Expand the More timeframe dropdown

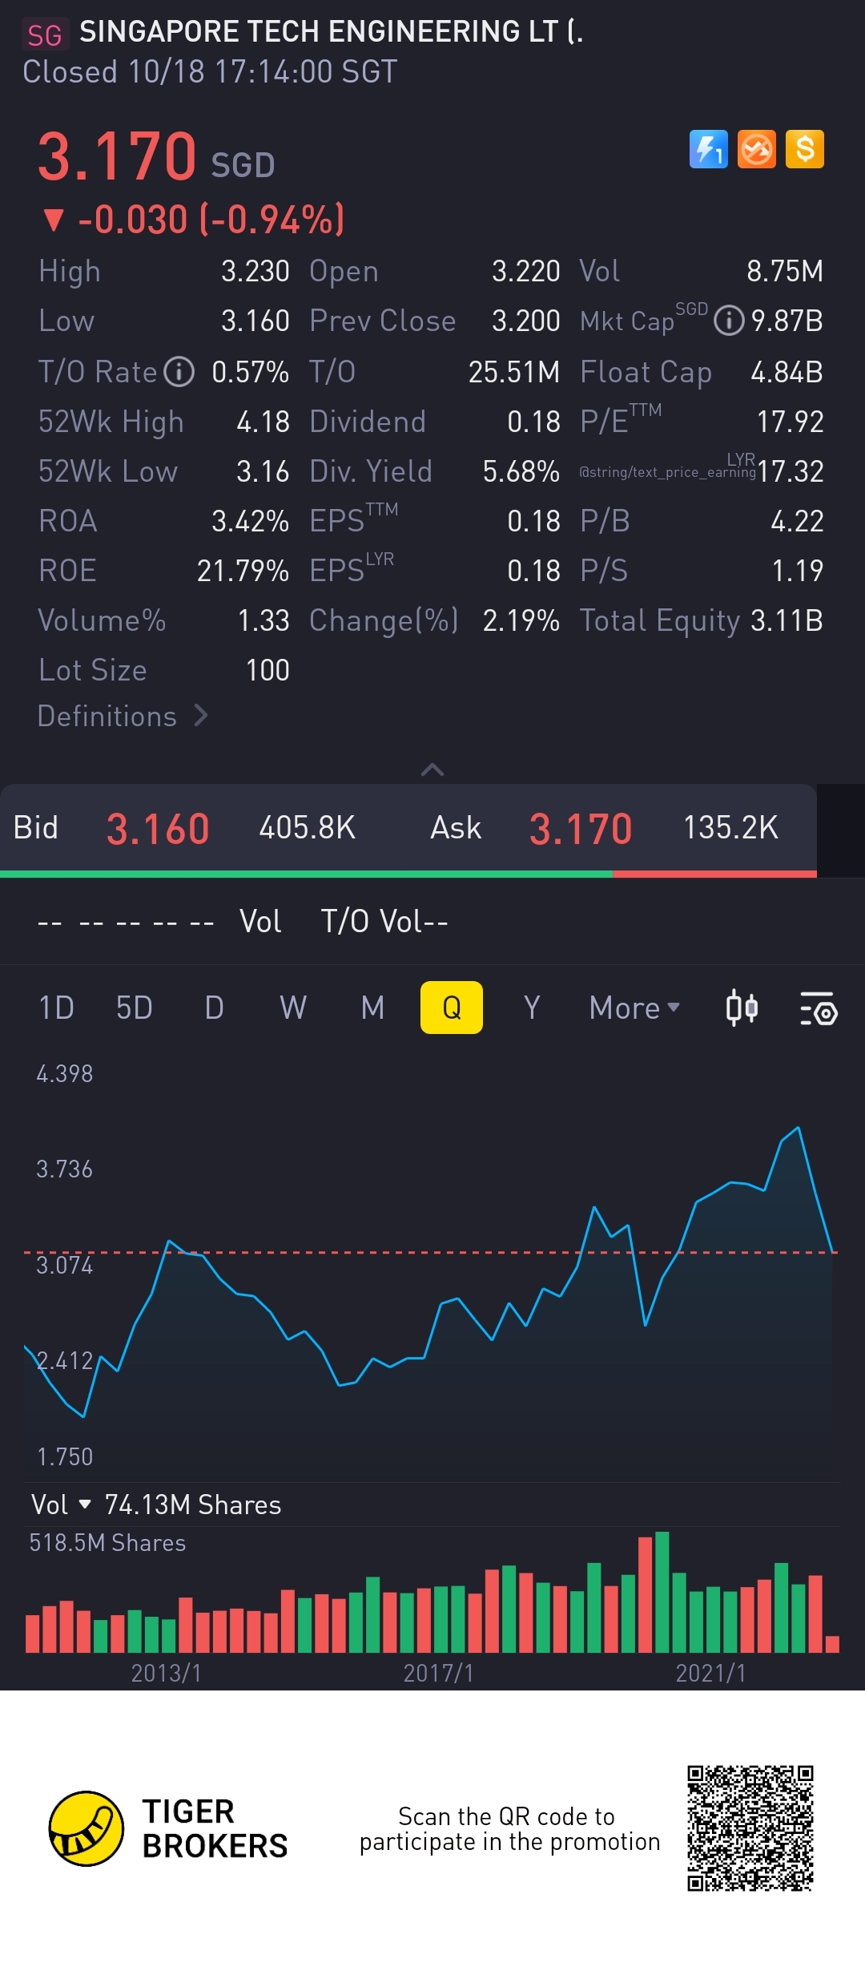[x=634, y=1008]
